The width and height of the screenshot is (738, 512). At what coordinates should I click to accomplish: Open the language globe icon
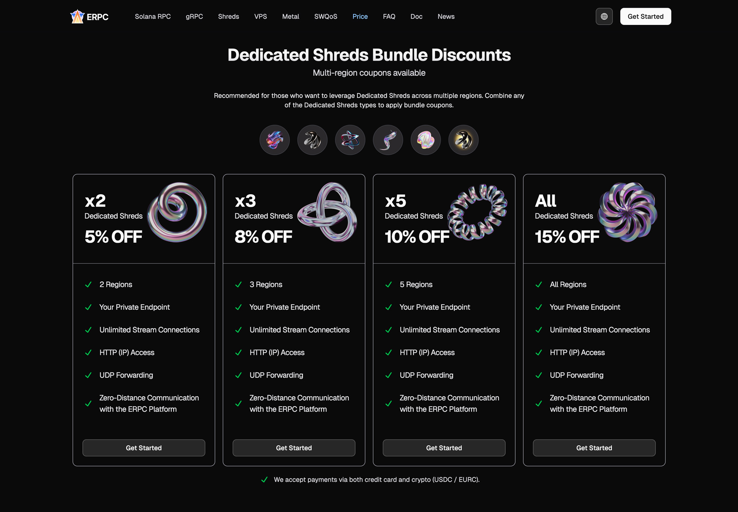click(604, 16)
